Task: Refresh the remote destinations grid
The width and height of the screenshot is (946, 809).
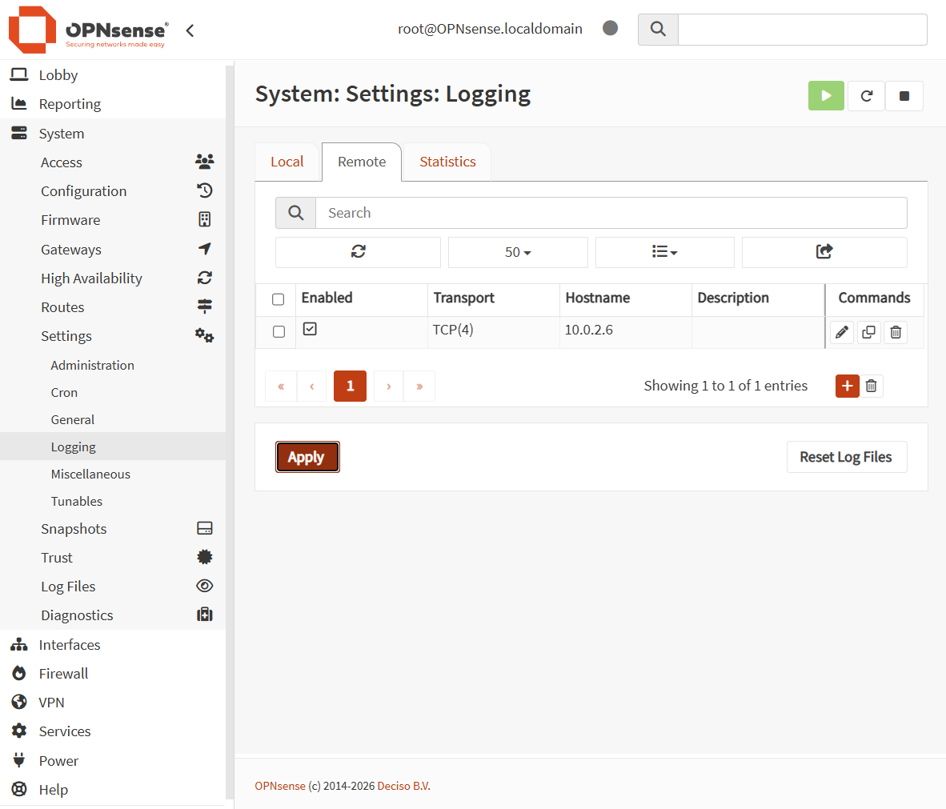Action: pos(358,252)
